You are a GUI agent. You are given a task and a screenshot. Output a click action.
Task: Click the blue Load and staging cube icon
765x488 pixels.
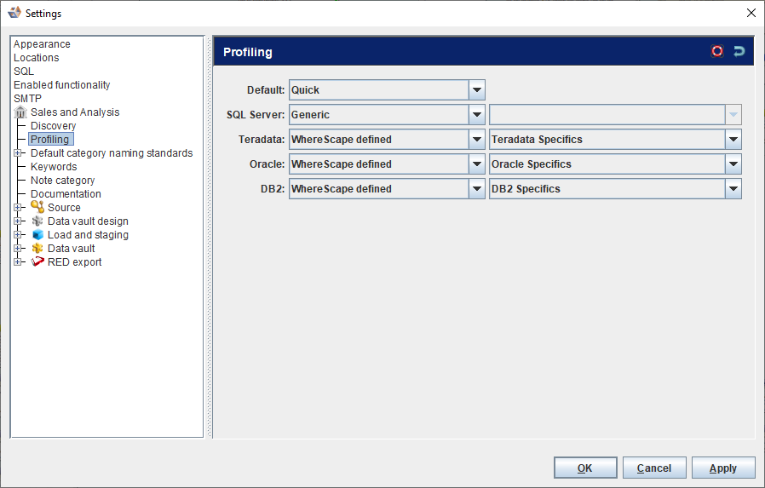click(37, 235)
